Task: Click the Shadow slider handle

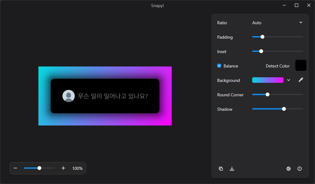Action: point(284,109)
